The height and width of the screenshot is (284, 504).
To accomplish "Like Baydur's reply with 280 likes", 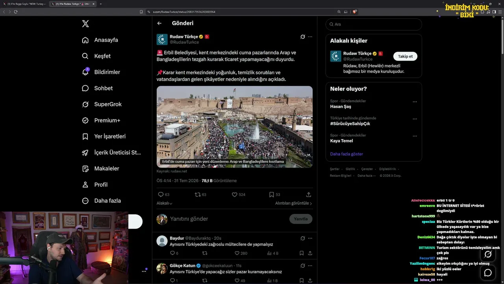I will [241, 253].
